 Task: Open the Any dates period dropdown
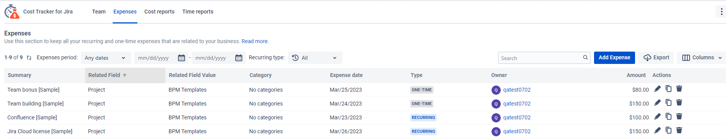pyautogui.click(x=106, y=58)
